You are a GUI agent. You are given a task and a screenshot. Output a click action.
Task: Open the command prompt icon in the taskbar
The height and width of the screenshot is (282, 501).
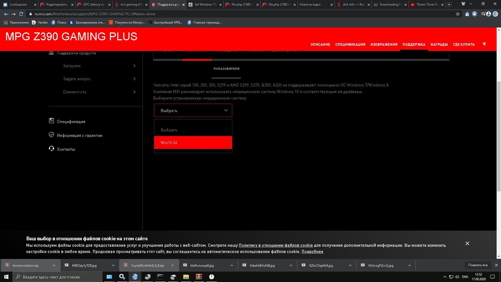[x=160, y=276]
